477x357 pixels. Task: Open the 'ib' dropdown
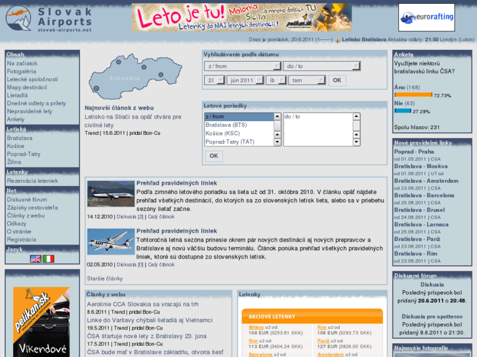pyautogui.click(x=276, y=80)
